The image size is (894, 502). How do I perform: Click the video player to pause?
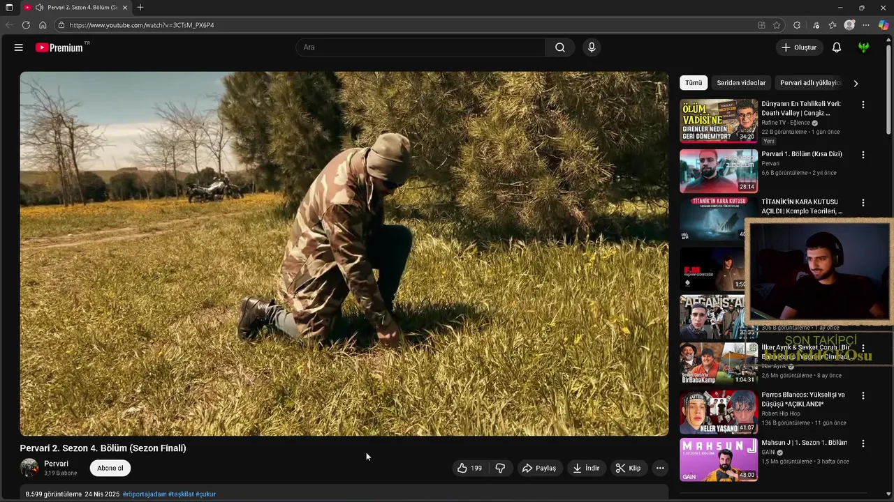[x=344, y=254]
